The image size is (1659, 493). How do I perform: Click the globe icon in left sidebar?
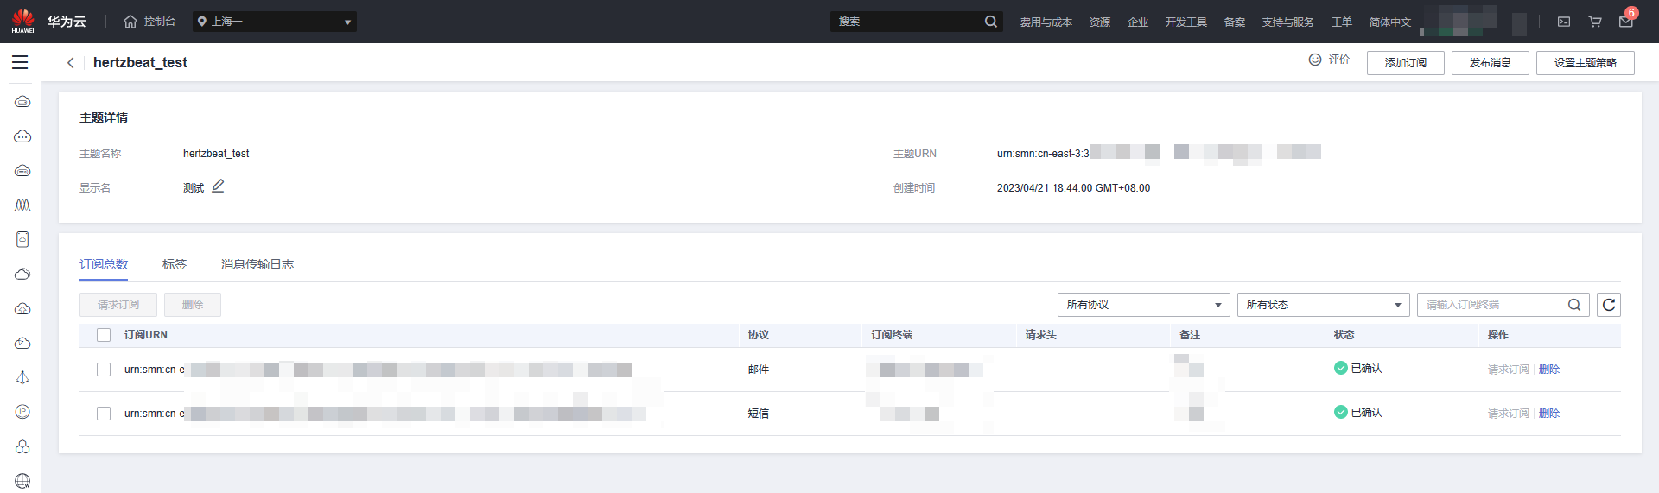[22, 481]
